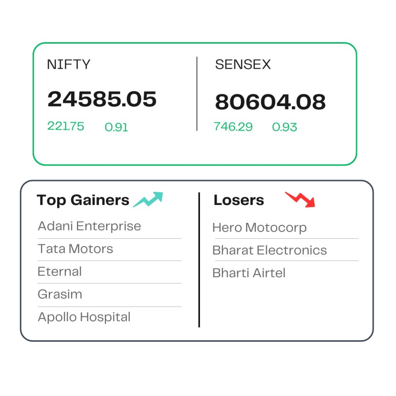Click the SENSEX index label

[x=243, y=65]
